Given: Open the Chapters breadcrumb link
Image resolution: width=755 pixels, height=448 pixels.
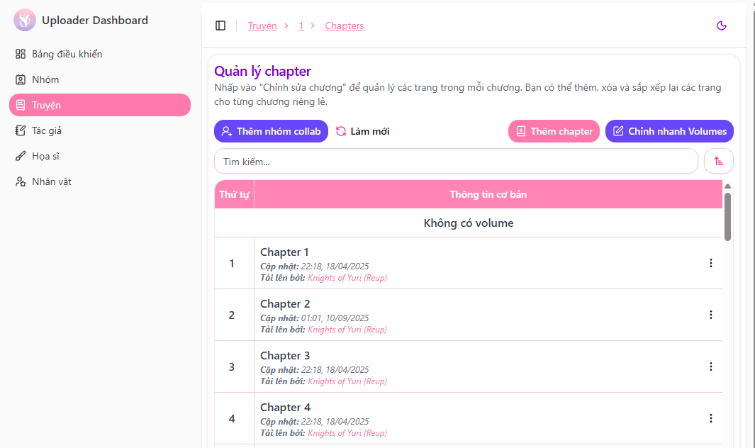Looking at the screenshot, I should point(344,26).
